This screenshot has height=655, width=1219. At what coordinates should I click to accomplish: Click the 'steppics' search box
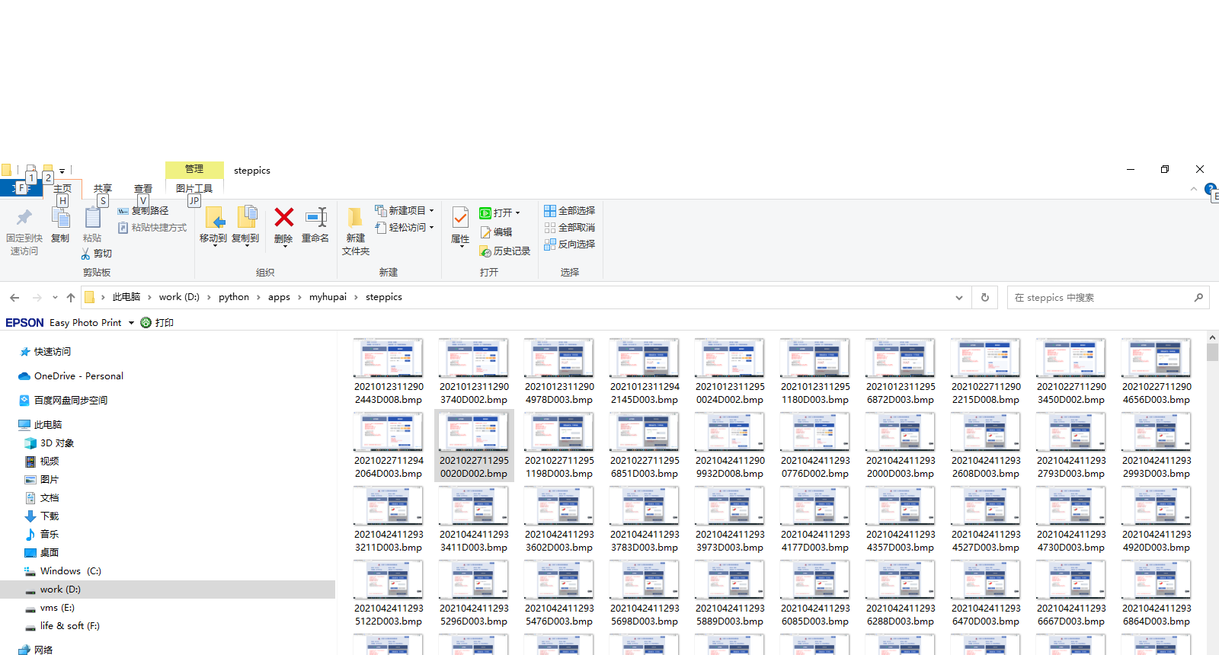pyautogui.click(x=1108, y=298)
